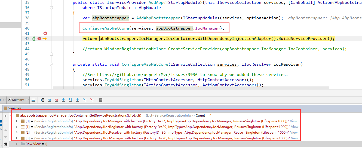This screenshot has width=362, height=148.
Task: Click AddAbpBootstrapper method name on line 38
Action: [158, 18]
